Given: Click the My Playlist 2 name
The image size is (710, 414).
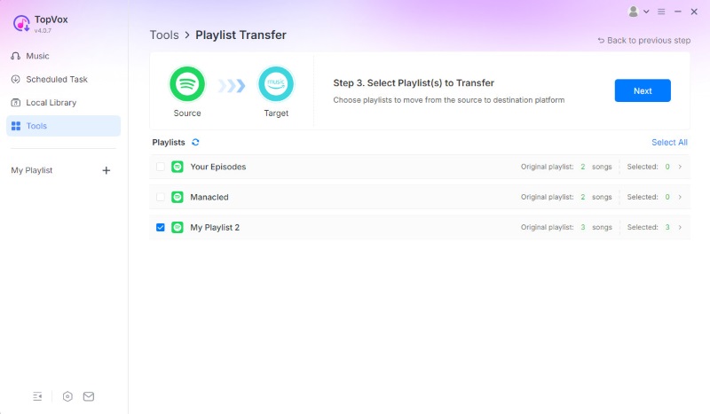Looking at the screenshot, I should click(215, 227).
